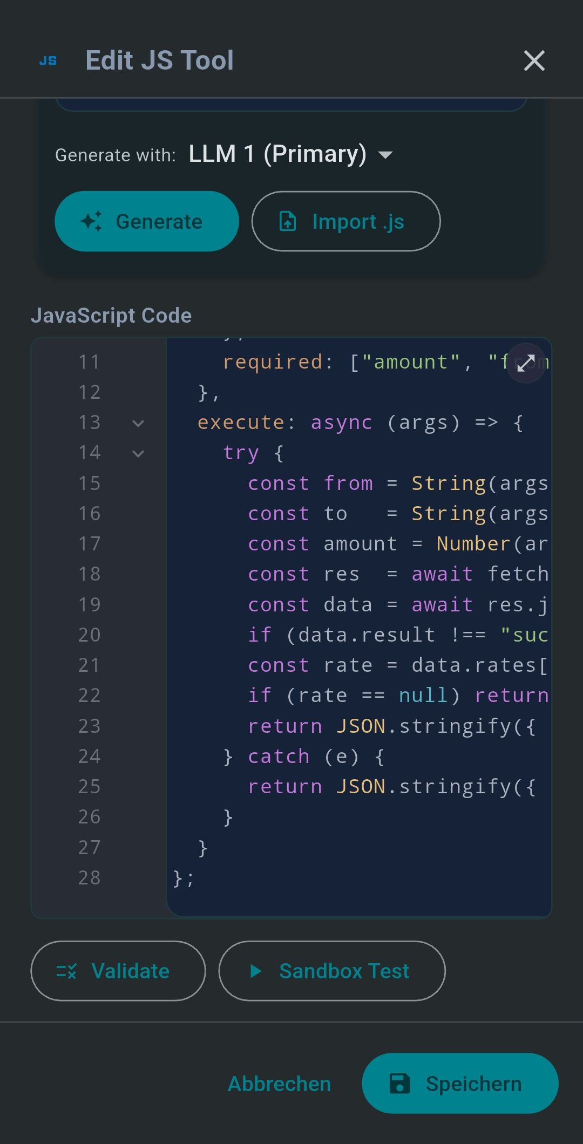Click the 'const rate = data.rates[' line

(398, 665)
